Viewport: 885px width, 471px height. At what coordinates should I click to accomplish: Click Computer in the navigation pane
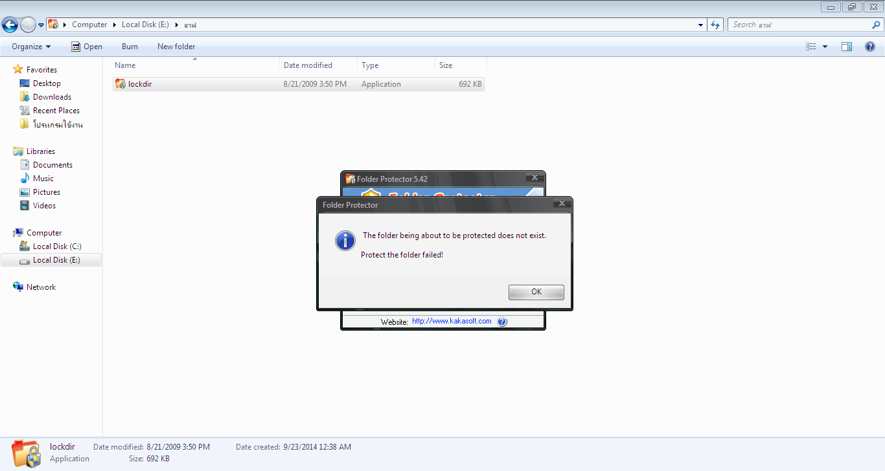click(x=44, y=233)
